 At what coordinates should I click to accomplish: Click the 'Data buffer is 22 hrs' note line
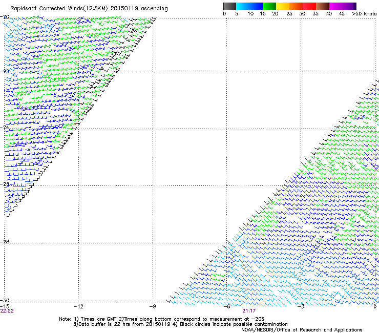180,324
